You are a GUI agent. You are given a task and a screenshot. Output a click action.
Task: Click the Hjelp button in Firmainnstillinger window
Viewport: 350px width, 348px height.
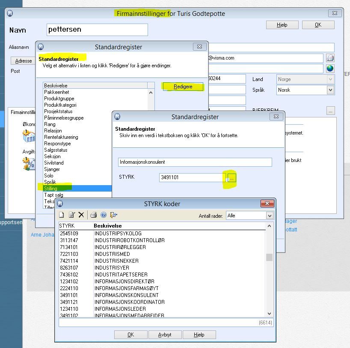pyautogui.click(x=282, y=25)
